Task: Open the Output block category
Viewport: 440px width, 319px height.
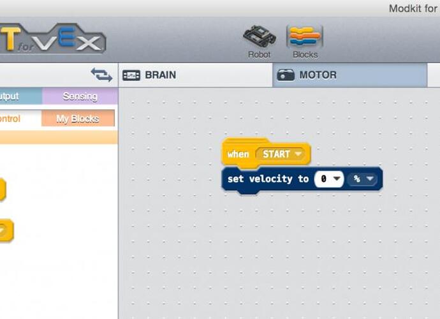Action: click(21, 96)
